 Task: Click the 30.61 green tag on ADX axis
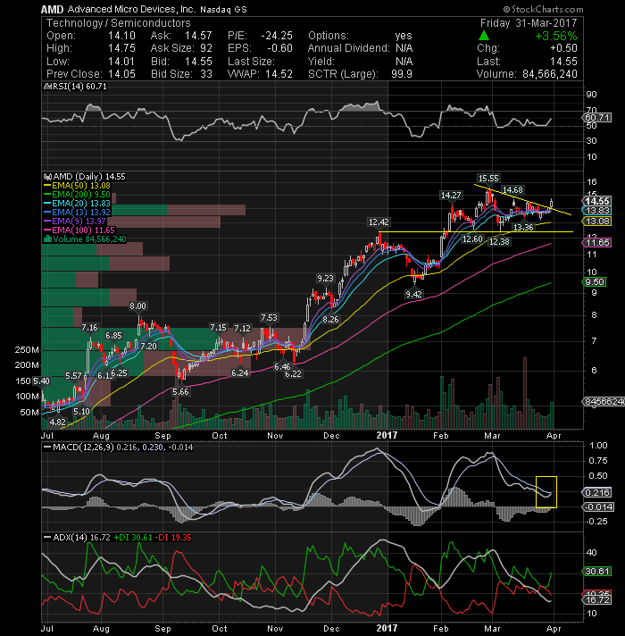(x=597, y=572)
